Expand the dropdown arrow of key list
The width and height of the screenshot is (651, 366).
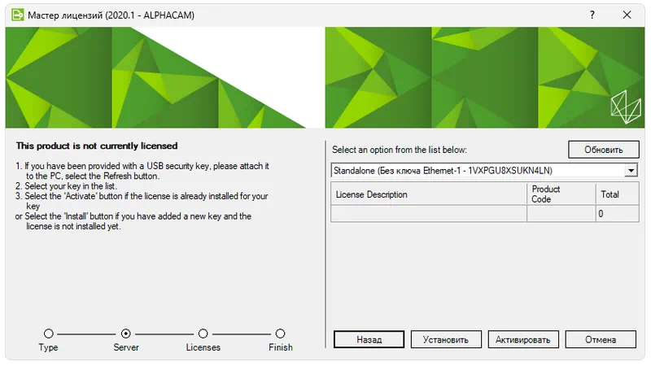tap(631, 170)
